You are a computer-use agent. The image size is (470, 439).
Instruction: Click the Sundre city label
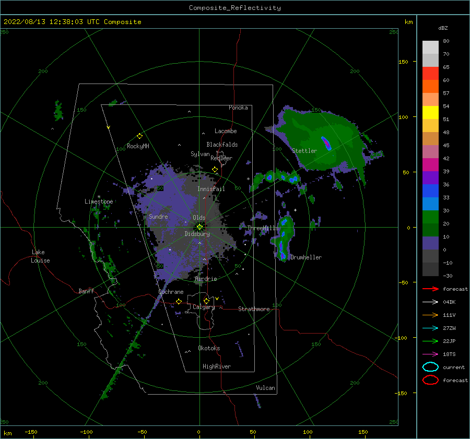(158, 216)
